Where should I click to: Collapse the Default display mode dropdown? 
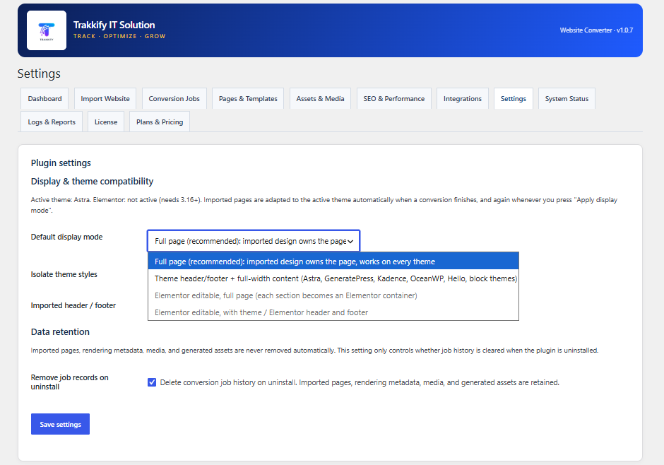point(254,241)
